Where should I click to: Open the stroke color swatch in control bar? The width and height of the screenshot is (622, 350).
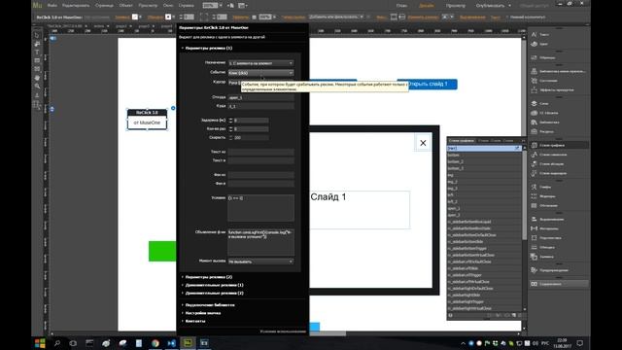coord(168,17)
